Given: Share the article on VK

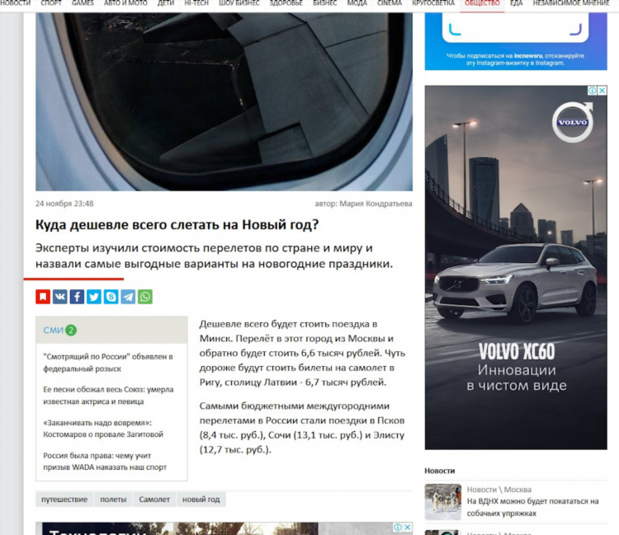Looking at the screenshot, I should coord(60,297).
